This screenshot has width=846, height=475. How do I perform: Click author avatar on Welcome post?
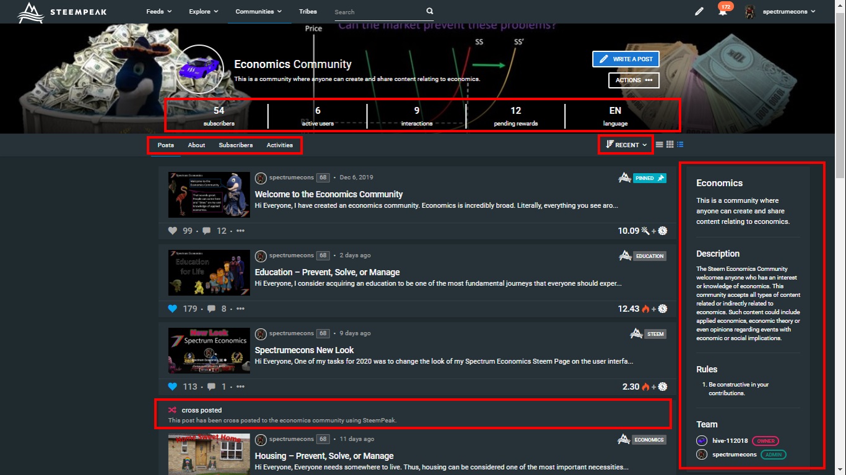coord(261,178)
